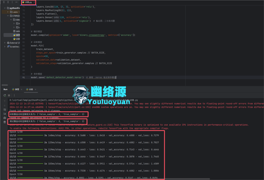Hide the Project panel with minimize icon
Viewport: 264px width, 180px height.
pos(16,2)
